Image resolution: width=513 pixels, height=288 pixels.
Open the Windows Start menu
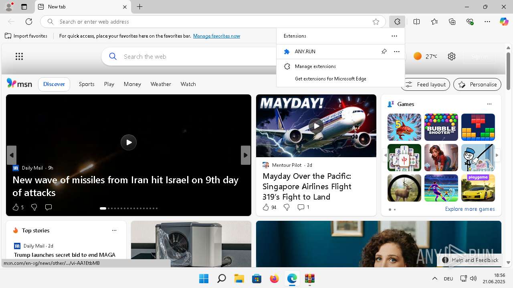(204, 278)
